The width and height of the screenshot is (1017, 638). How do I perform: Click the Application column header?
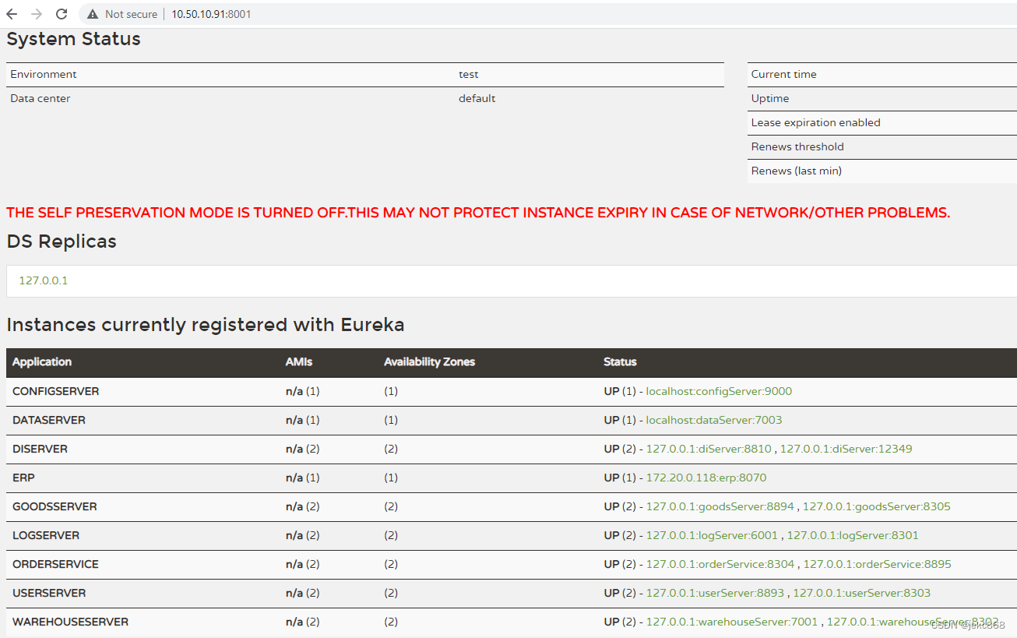[42, 361]
